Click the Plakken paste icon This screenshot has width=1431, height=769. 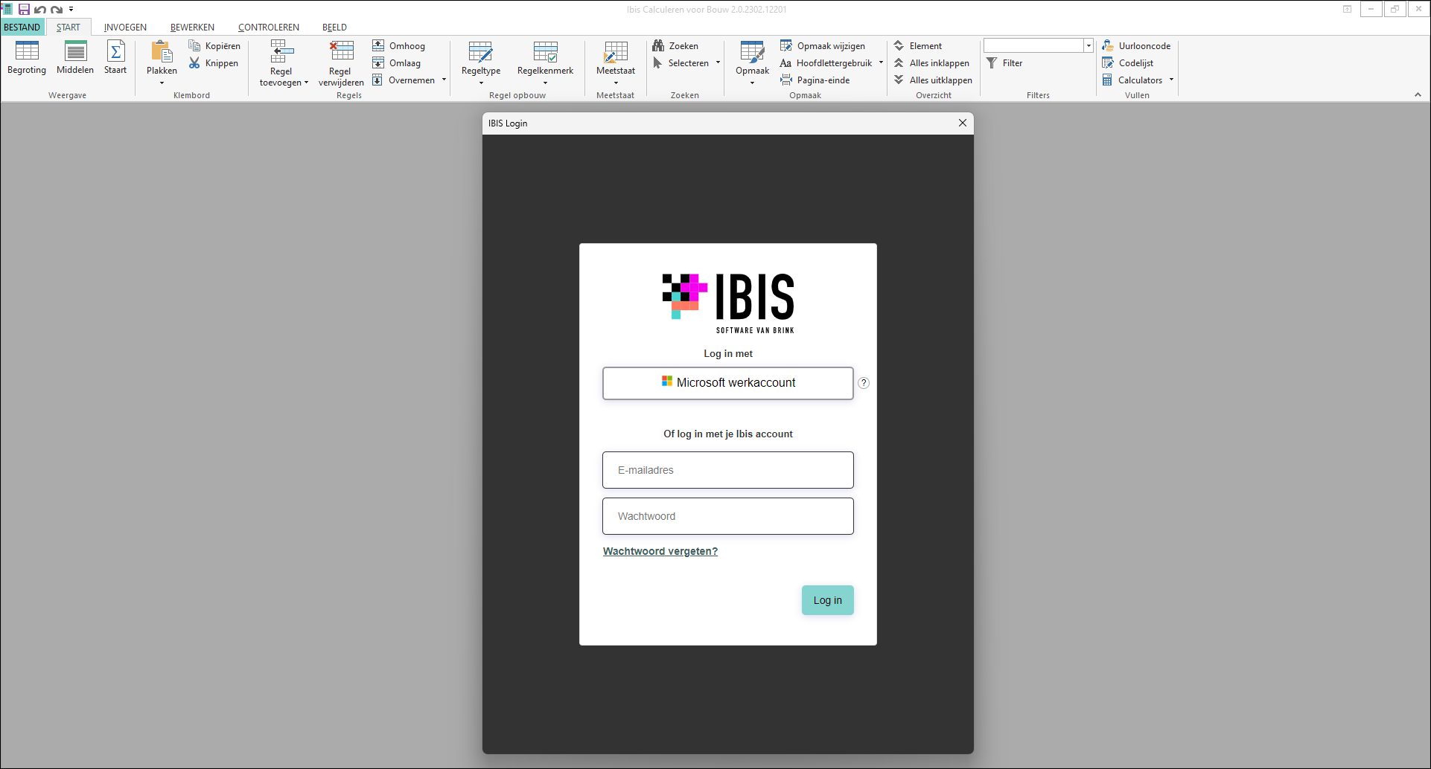pos(162,52)
